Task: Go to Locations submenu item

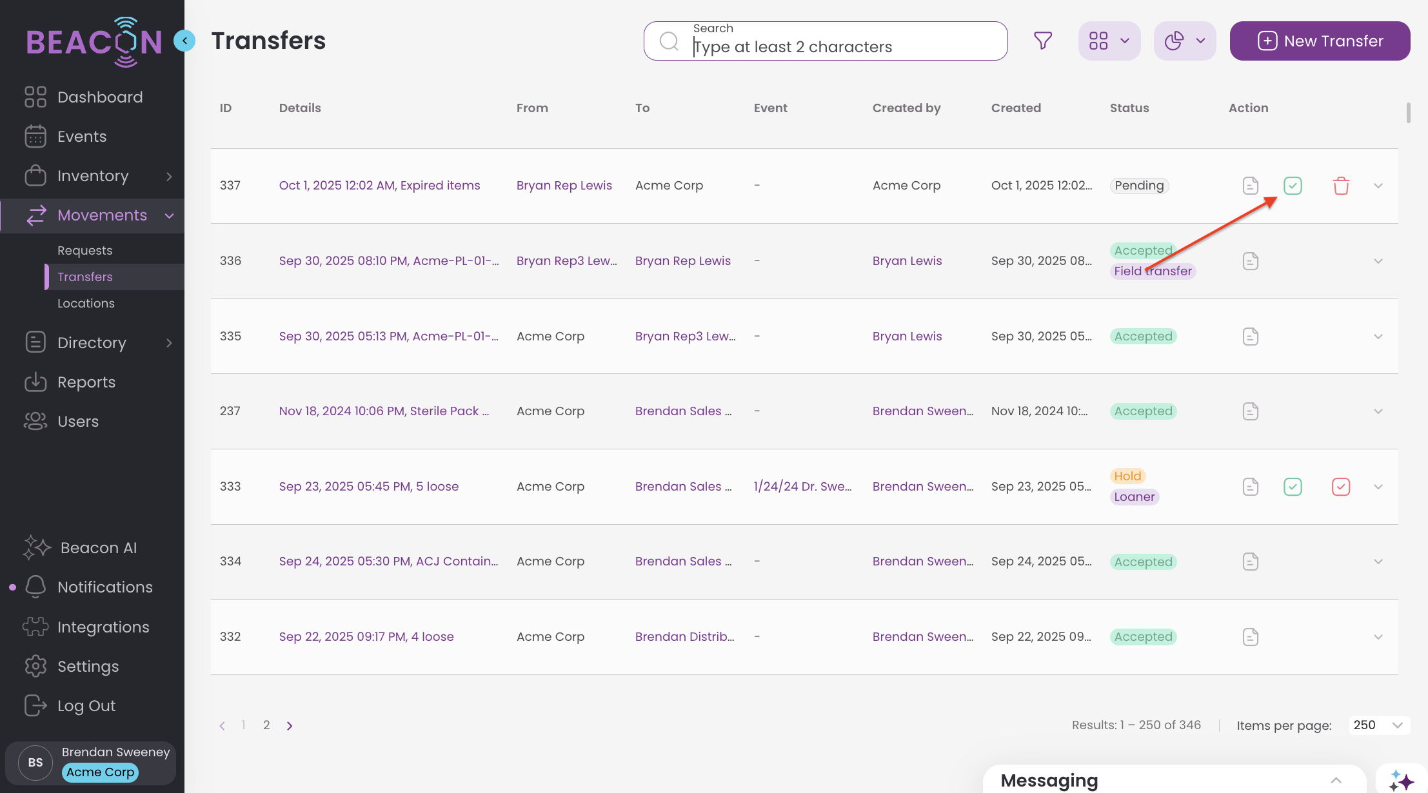Action: [x=86, y=303]
